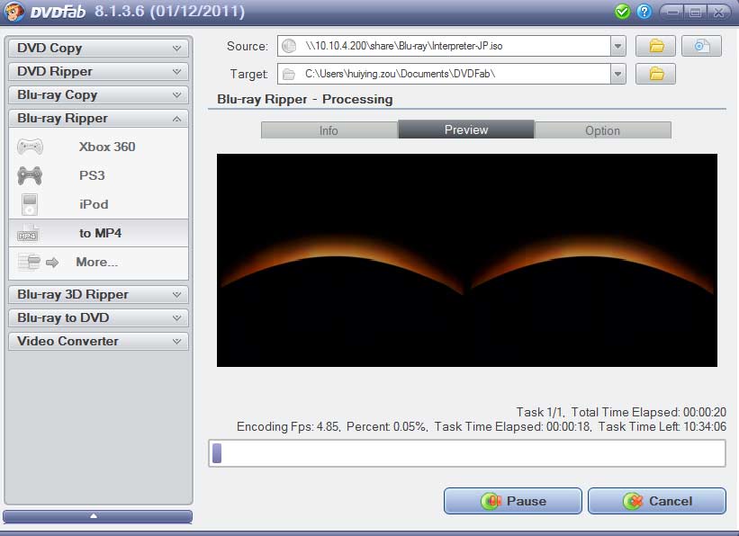Image resolution: width=739 pixels, height=536 pixels.
Task: Expand the Video Converter section
Action: (x=98, y=341)
